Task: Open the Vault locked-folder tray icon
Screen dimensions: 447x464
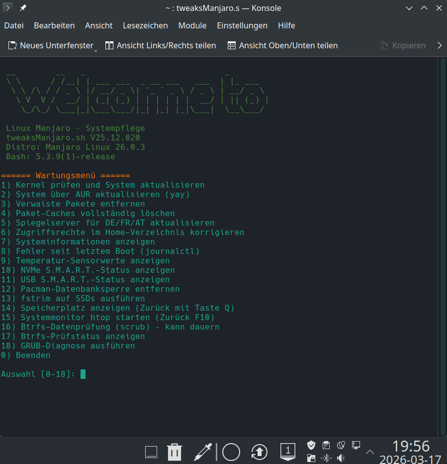Action: pos(311,457)
